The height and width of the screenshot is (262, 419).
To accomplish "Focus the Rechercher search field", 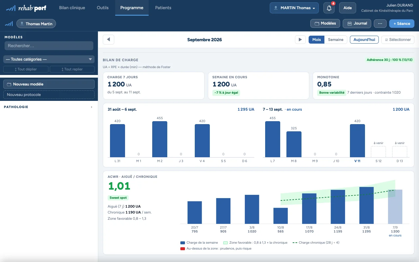I will 49,46.
